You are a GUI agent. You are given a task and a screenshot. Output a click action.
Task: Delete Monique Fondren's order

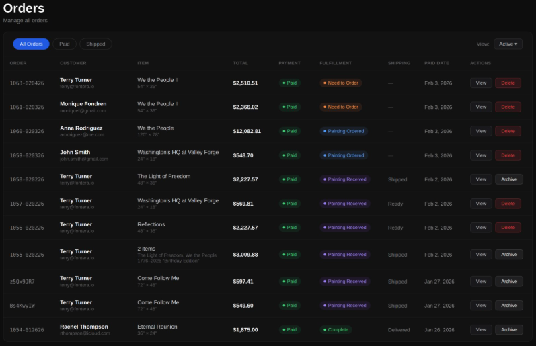tap(508, 107)
